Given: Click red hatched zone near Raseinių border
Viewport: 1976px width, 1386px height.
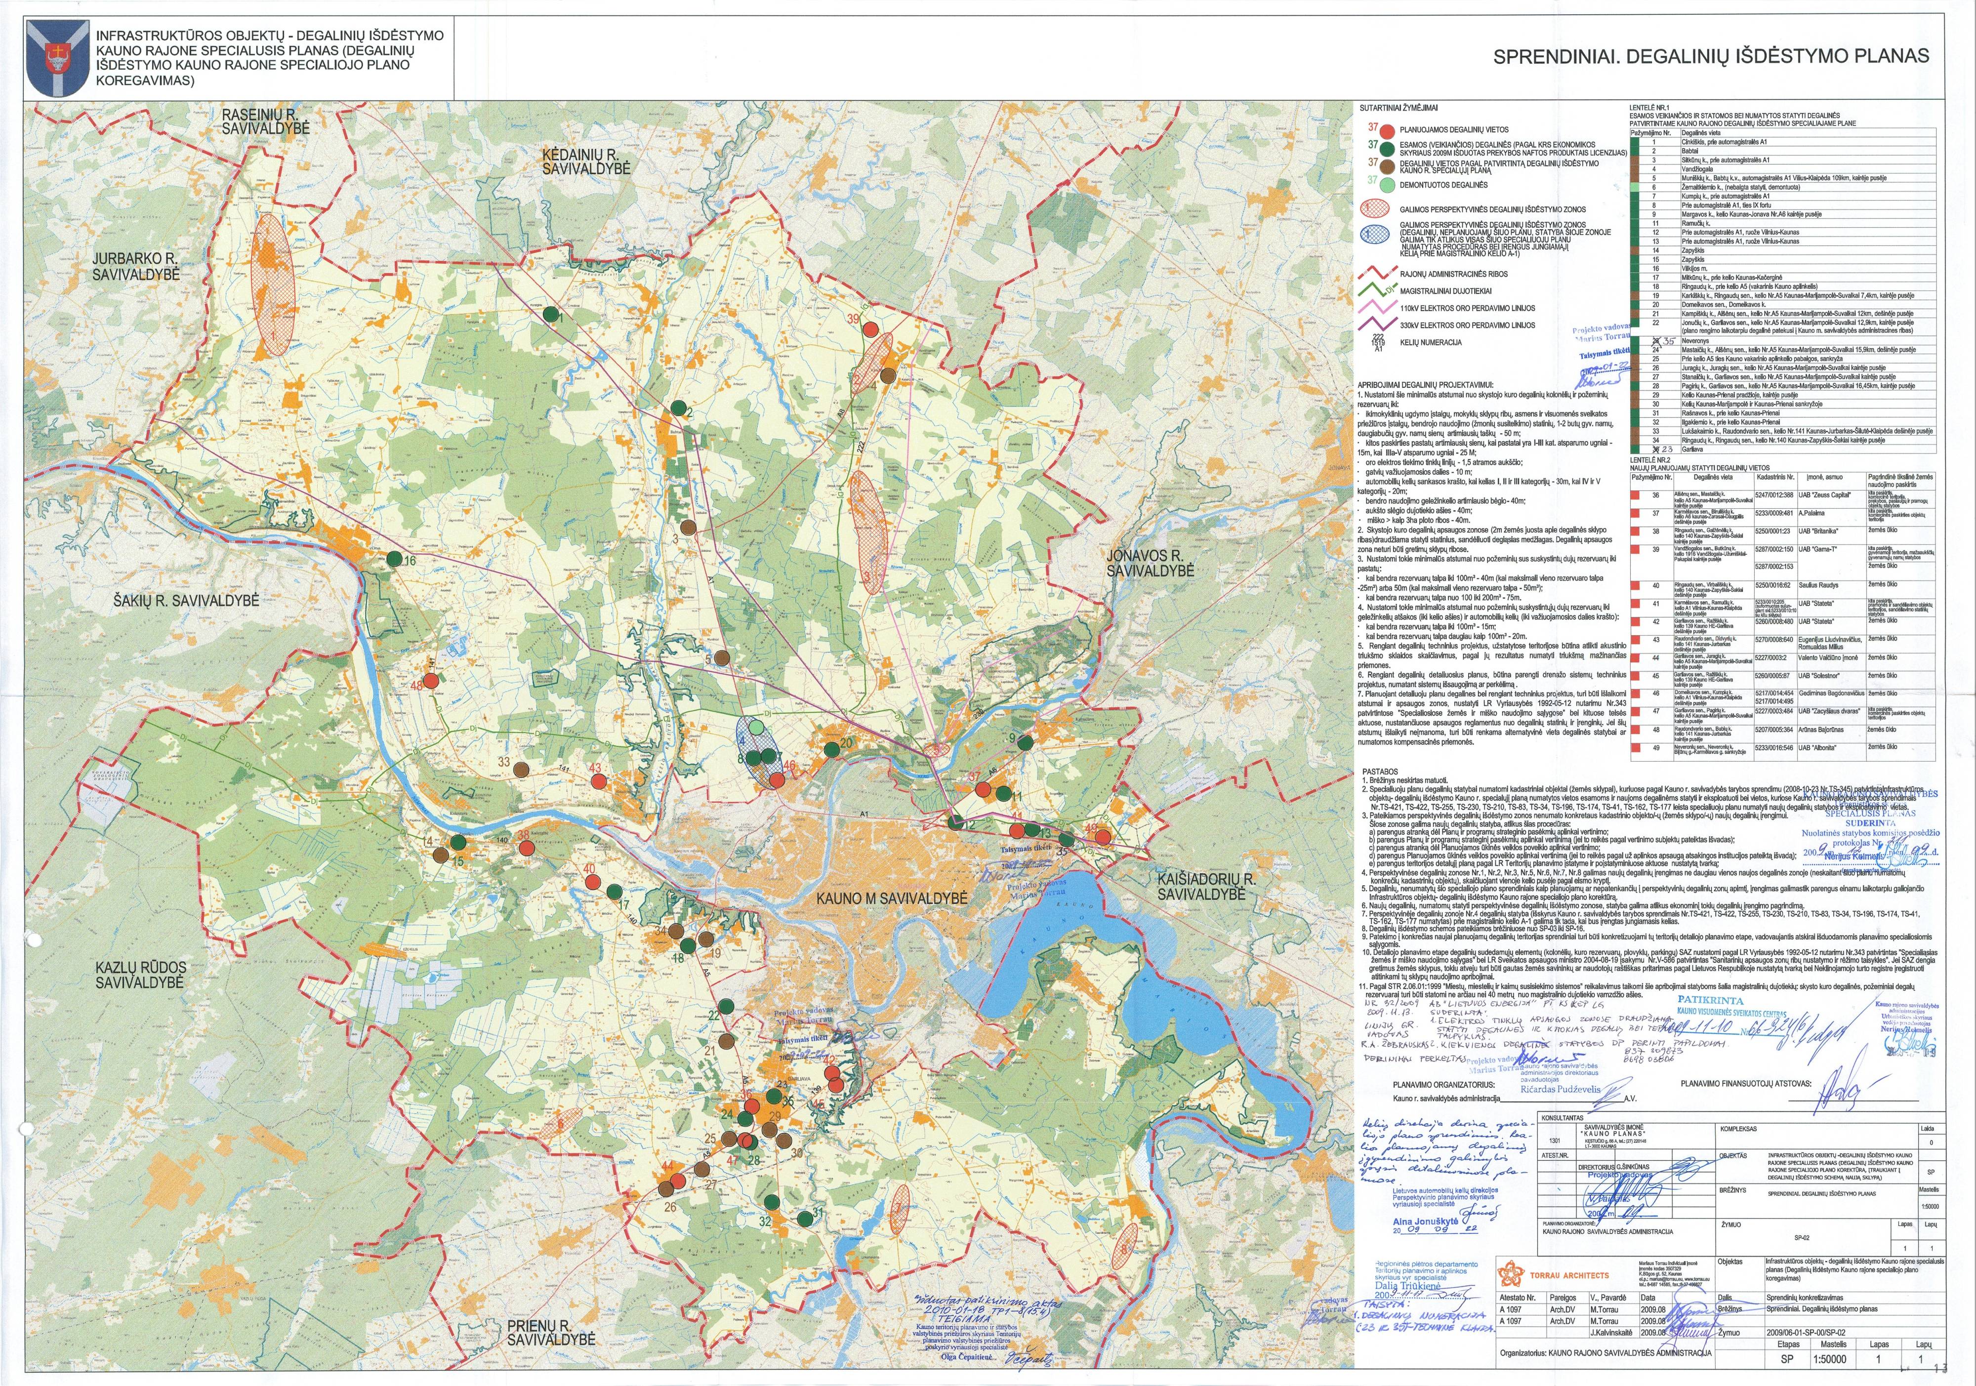Looking at the screenshot, I should pyautogui.click(x=272, y=283).
